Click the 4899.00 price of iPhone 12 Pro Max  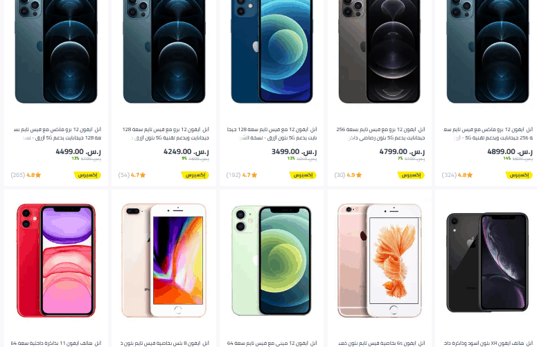510,151
